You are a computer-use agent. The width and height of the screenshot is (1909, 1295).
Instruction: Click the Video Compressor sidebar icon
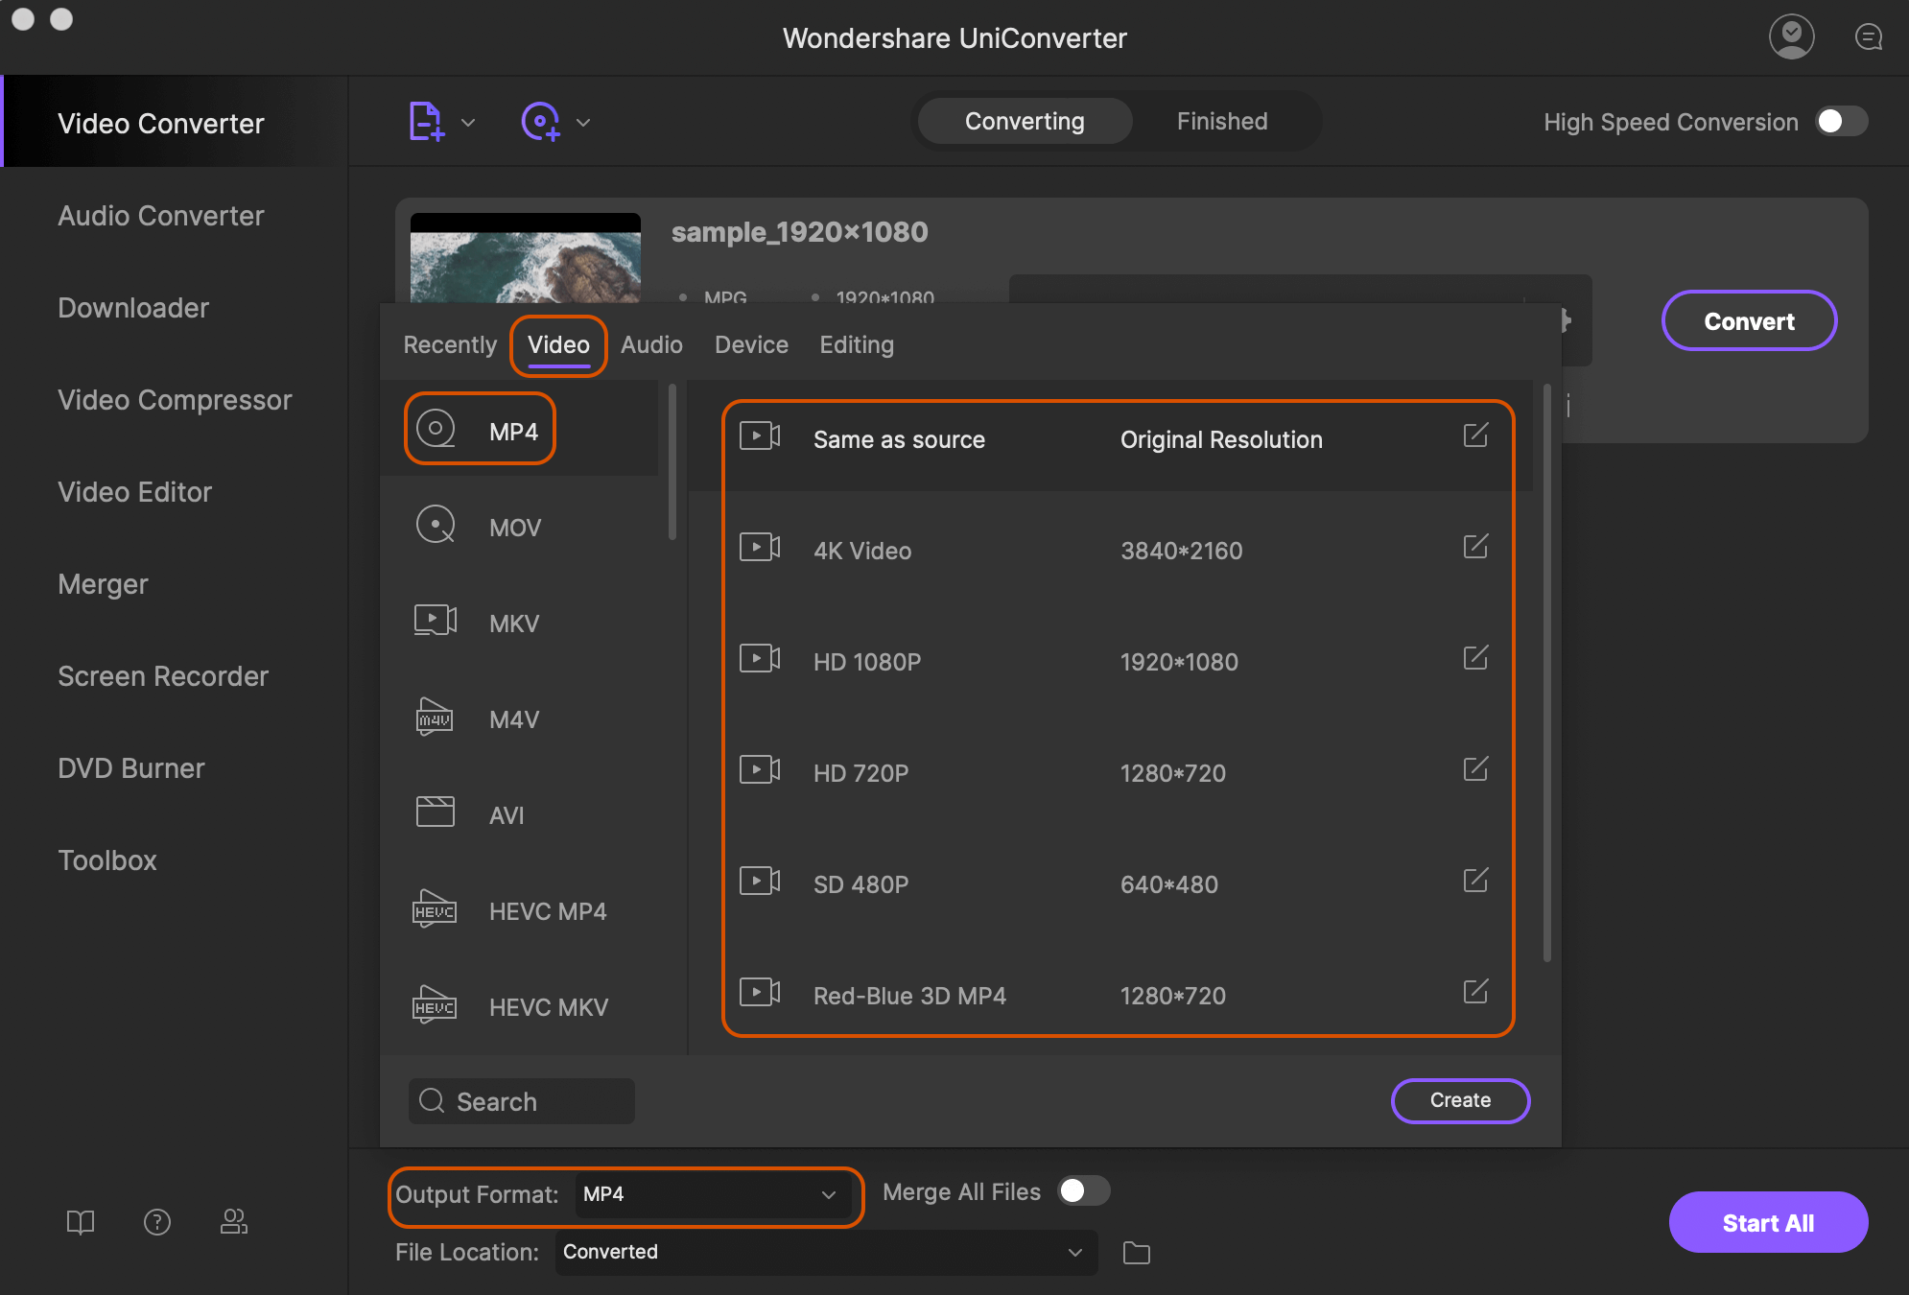pos(174,399)
